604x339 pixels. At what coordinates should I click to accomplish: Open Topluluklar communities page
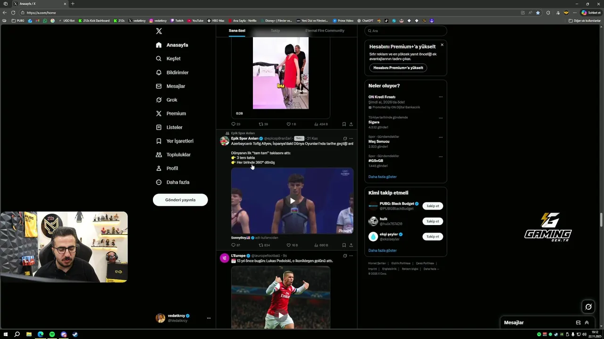coord(173,154)
